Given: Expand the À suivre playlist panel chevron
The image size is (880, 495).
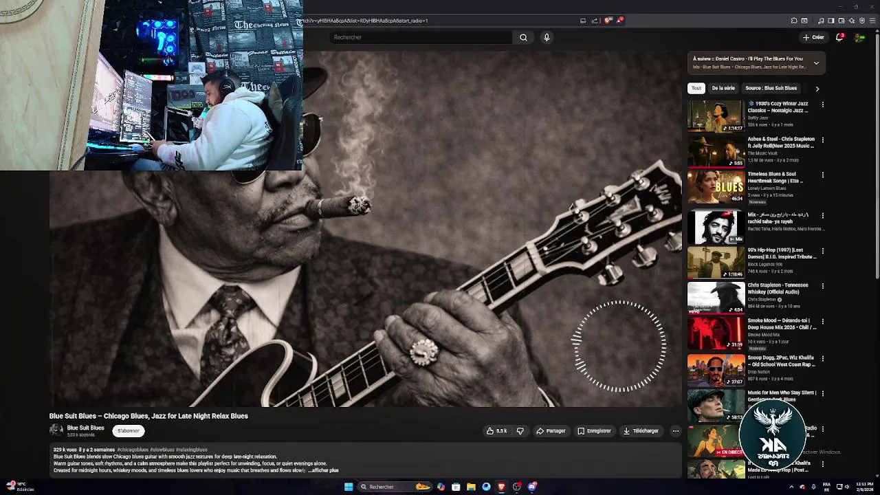Looking at the screenshot, I should point(816,63).
